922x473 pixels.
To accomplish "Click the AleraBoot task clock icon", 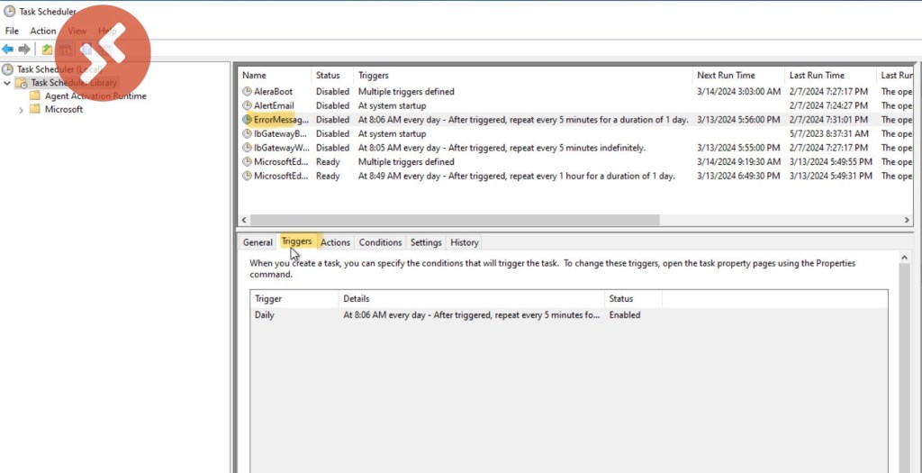I will coord(247,92).
